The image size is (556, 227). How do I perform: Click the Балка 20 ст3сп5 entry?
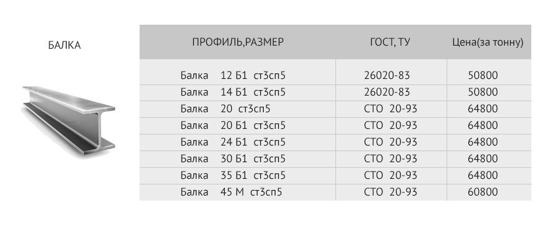[x=225, y=109]
